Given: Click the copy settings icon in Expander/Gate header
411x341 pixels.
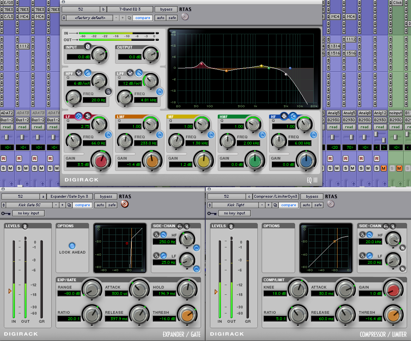Looking at the screenshot, I should 69,205.
